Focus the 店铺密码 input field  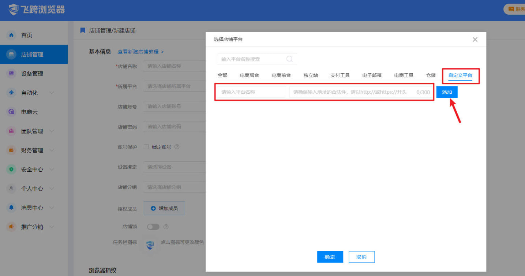(175, 127)
